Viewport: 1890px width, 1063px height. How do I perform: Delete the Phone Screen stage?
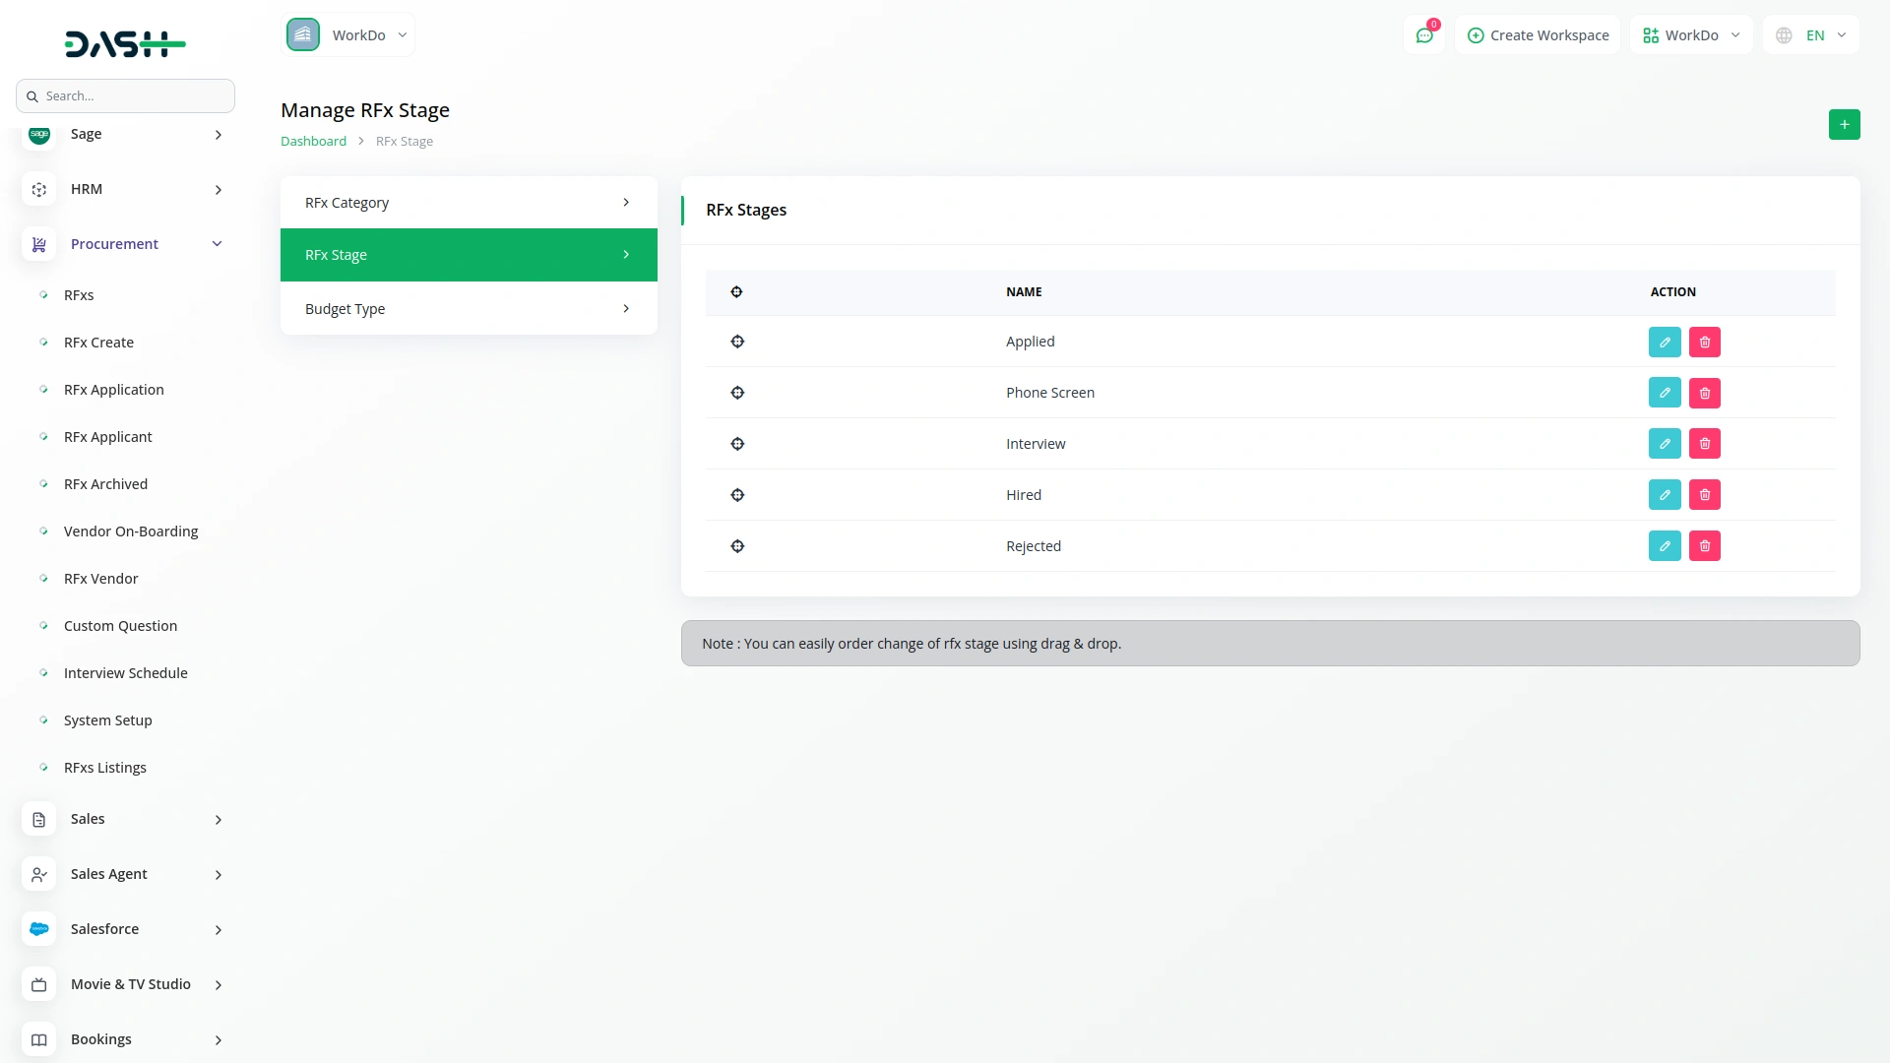click(1705, 393)
